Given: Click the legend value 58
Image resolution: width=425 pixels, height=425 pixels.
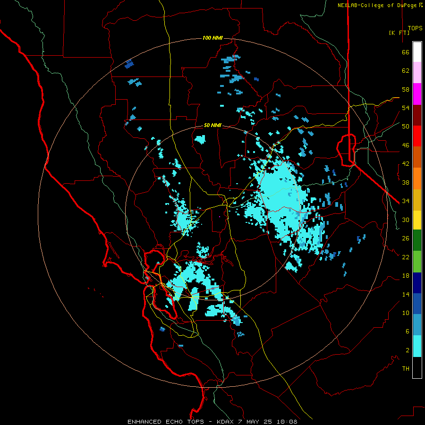Looking at the screenshot, I should click(x=406, y=89).
